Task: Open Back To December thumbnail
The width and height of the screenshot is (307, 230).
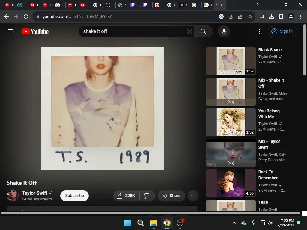Action: click(x=231, y=183)
